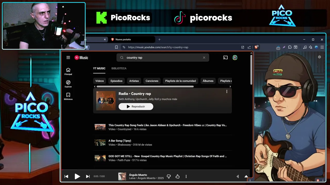This screenshot has height=185, width=330.
Task: Go to Principal home in sidebar
Action: point(68,71)
